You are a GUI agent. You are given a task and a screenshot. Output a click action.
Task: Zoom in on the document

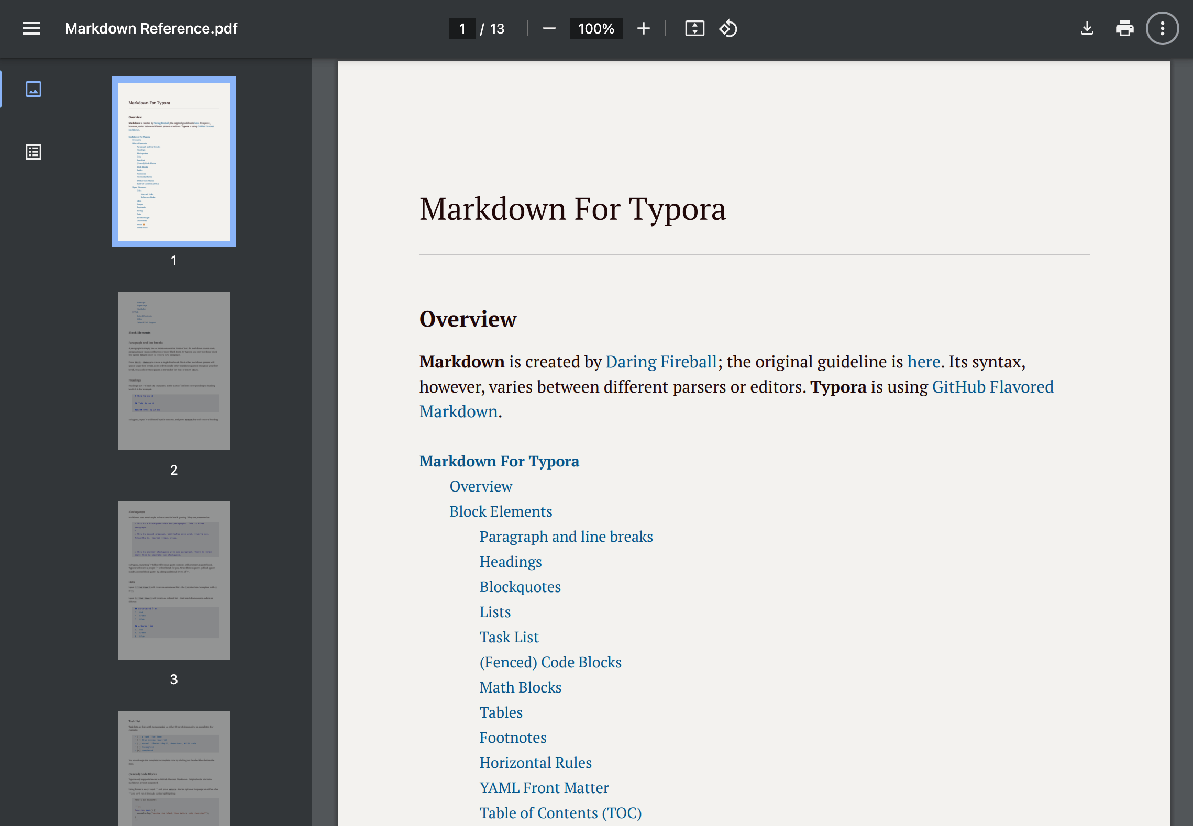pos(643,28)
